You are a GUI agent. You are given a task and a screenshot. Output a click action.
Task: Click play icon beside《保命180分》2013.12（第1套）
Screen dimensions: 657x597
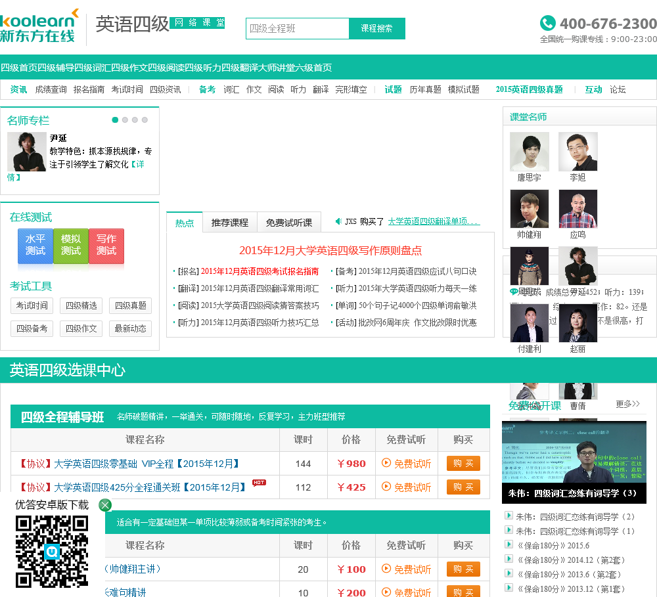coord(509,588)
